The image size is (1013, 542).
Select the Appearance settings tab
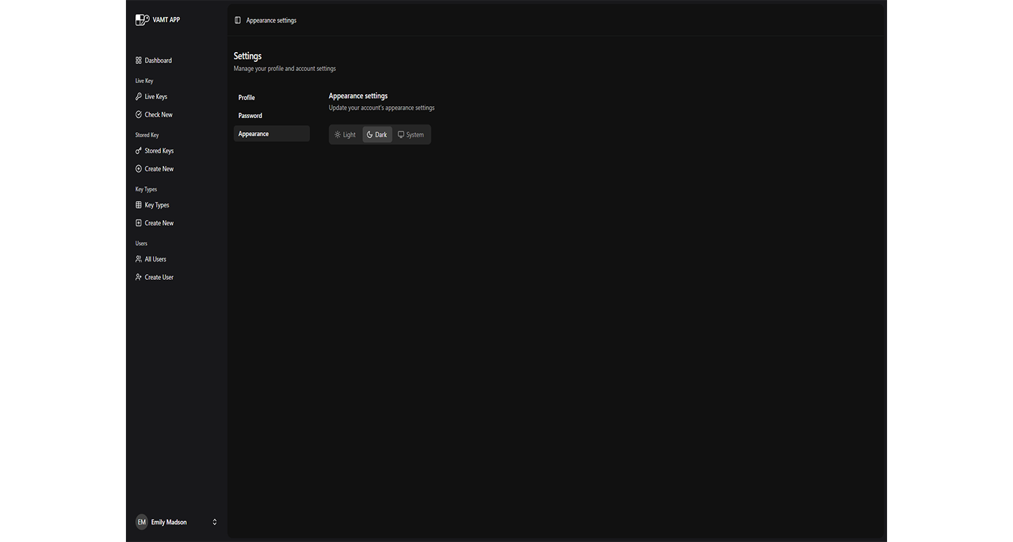254,134
